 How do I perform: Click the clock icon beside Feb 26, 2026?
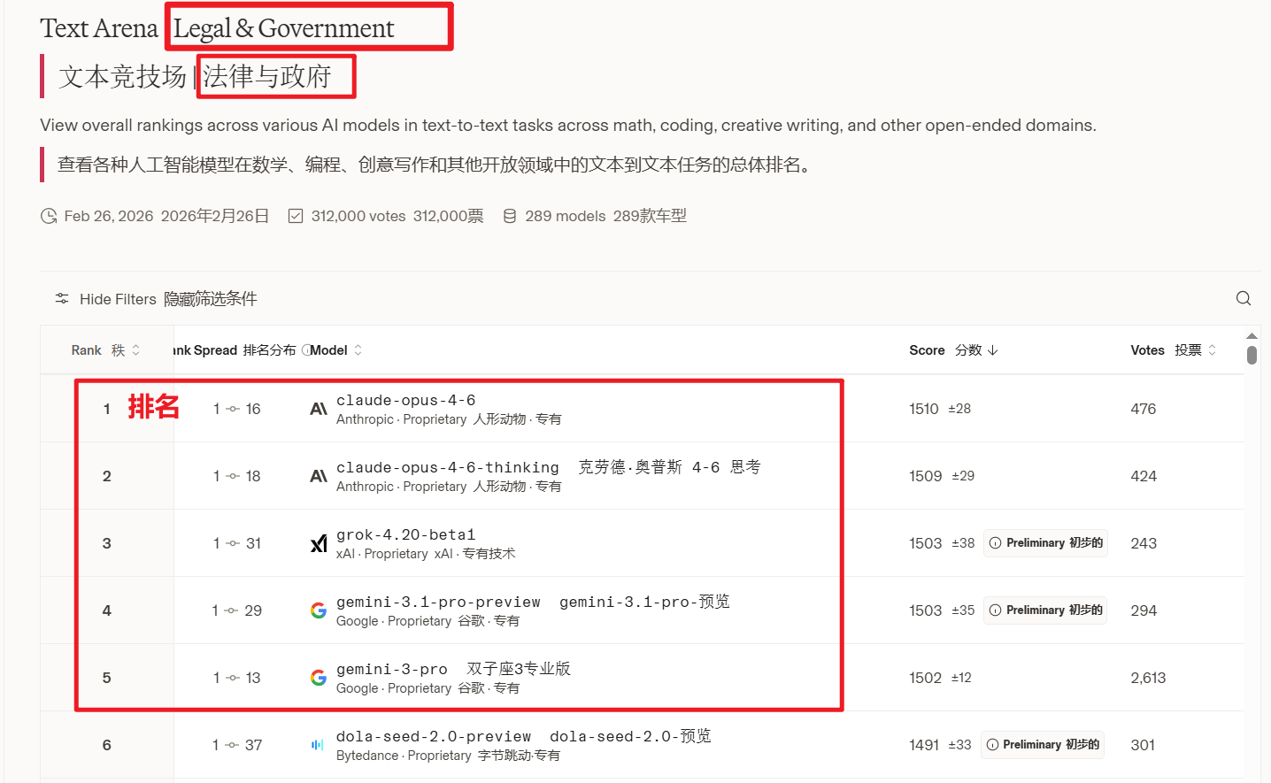pos(49,216)
